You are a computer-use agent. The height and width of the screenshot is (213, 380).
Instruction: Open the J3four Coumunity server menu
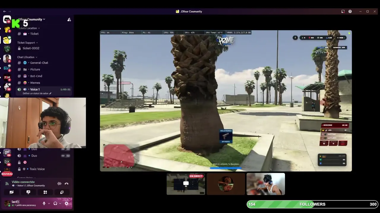31,20
